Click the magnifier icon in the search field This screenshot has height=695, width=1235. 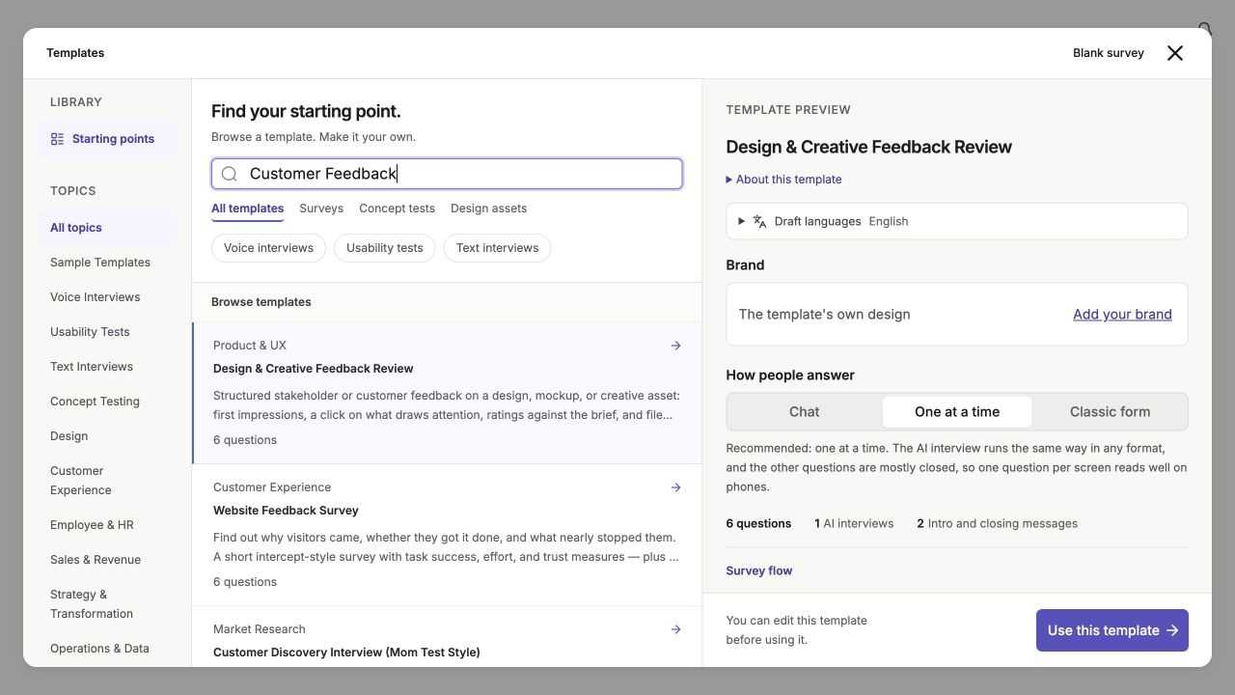(x=230, y=174)
